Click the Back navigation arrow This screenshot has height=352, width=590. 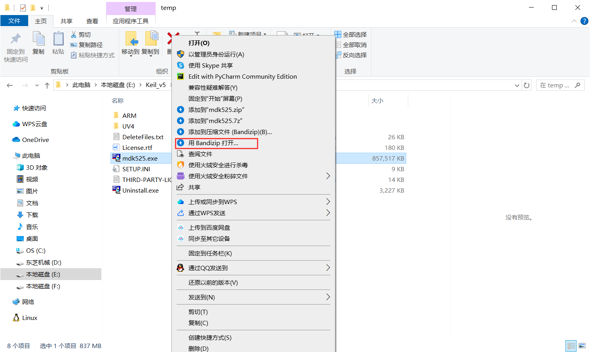pyautogui.click(x=10, y=85)
